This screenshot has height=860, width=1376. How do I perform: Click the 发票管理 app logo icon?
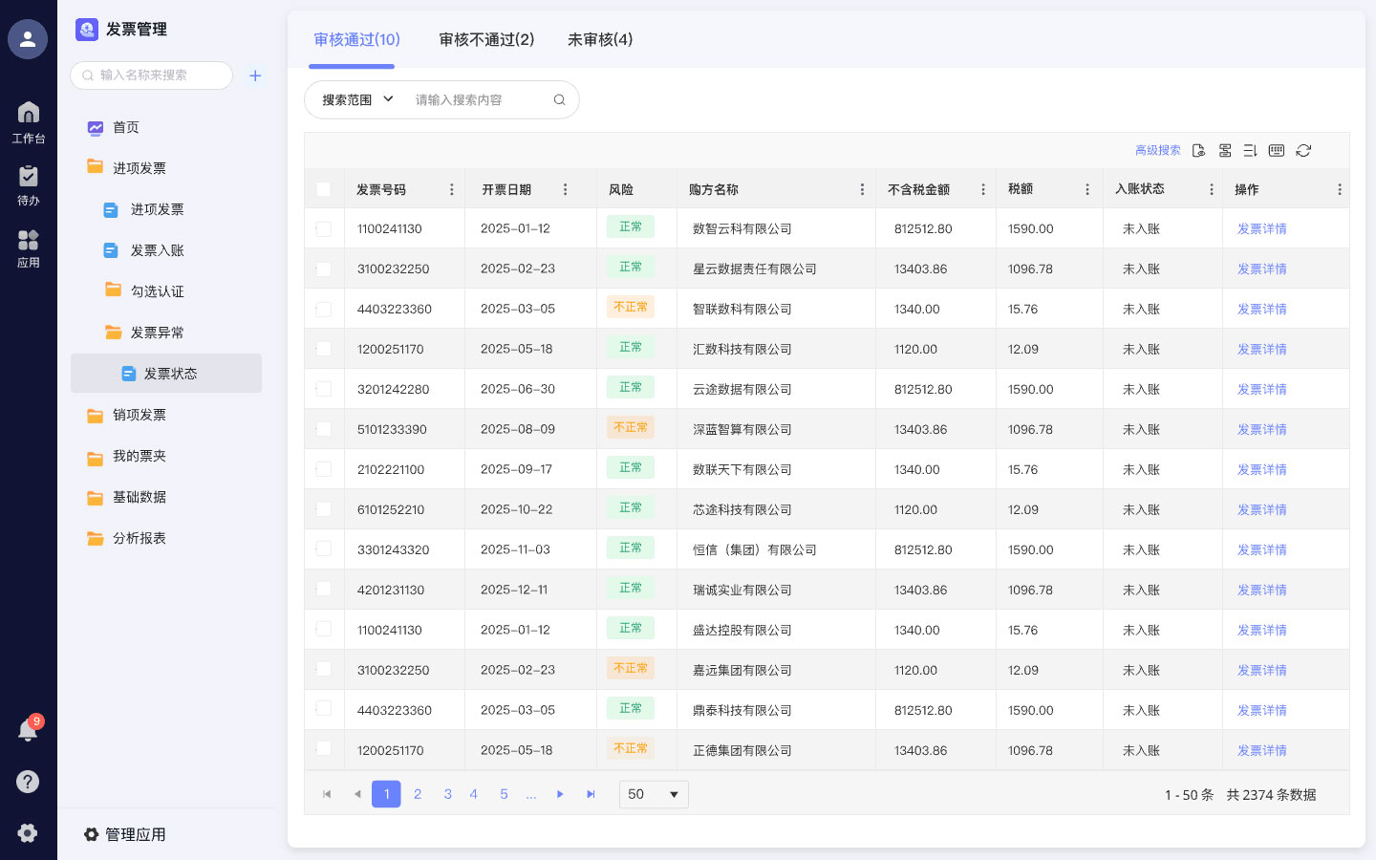click(x=87, y=30)
